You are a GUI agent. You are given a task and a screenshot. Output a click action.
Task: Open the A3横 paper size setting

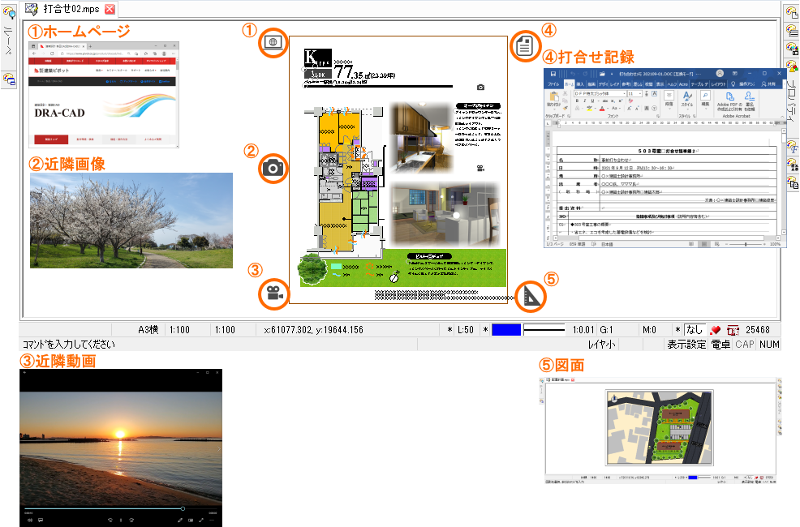tap(148, 330)
